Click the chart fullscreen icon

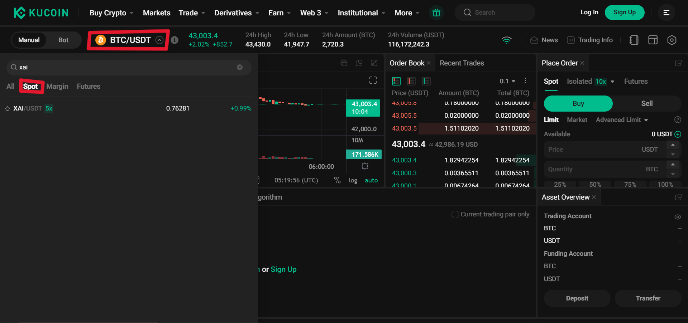pyautogui.click(x=373, y=80)
